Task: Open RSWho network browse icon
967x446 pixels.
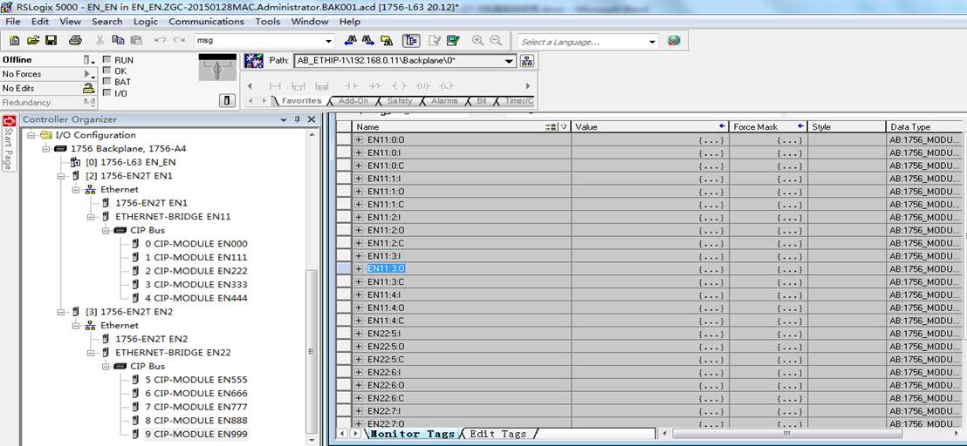Action: [527, 61]
